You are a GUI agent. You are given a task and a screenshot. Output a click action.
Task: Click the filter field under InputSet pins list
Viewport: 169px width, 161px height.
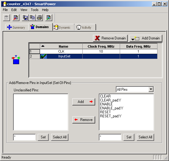coord(110,137)
